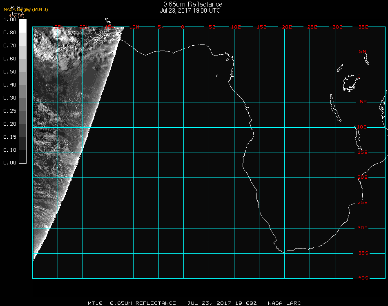This screenshot has width=388, height=306.
Task: Click the 10S latitude label
Action: pos(362,127)
